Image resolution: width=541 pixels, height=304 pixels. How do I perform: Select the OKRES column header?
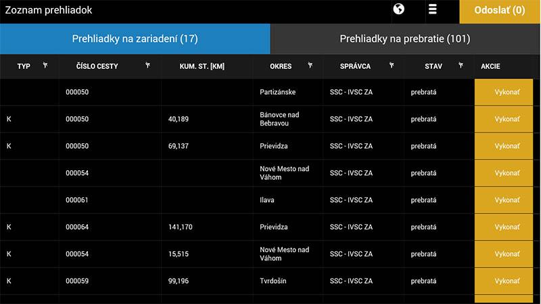coord(281,66)
